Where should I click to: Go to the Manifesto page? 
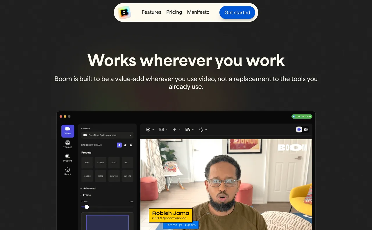[x=198, y=12]
